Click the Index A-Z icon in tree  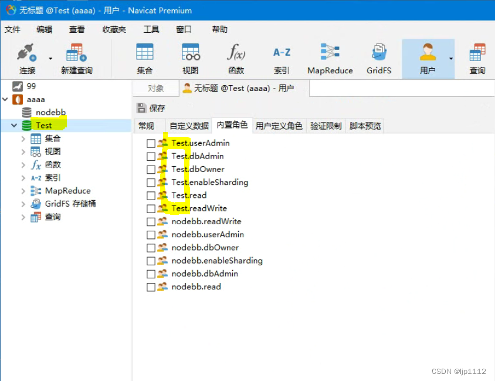36,178
